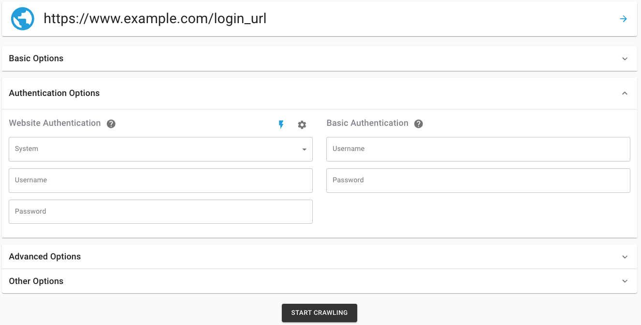The height and width of the screenshot is (325, 641).
Task: Expand the Advanced Options chevron
Action: tap(625, 257)
